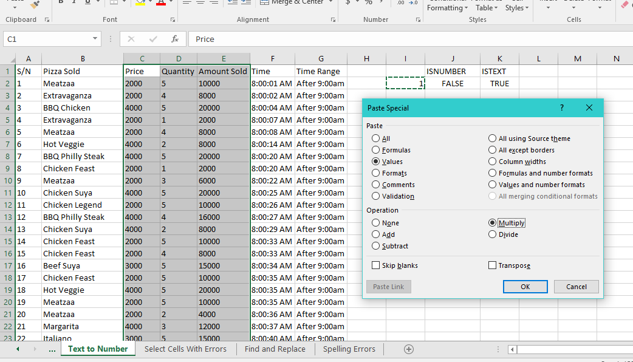Toggle bold formatting in the Font group
The image size is (633, 362).
(61, 3)
